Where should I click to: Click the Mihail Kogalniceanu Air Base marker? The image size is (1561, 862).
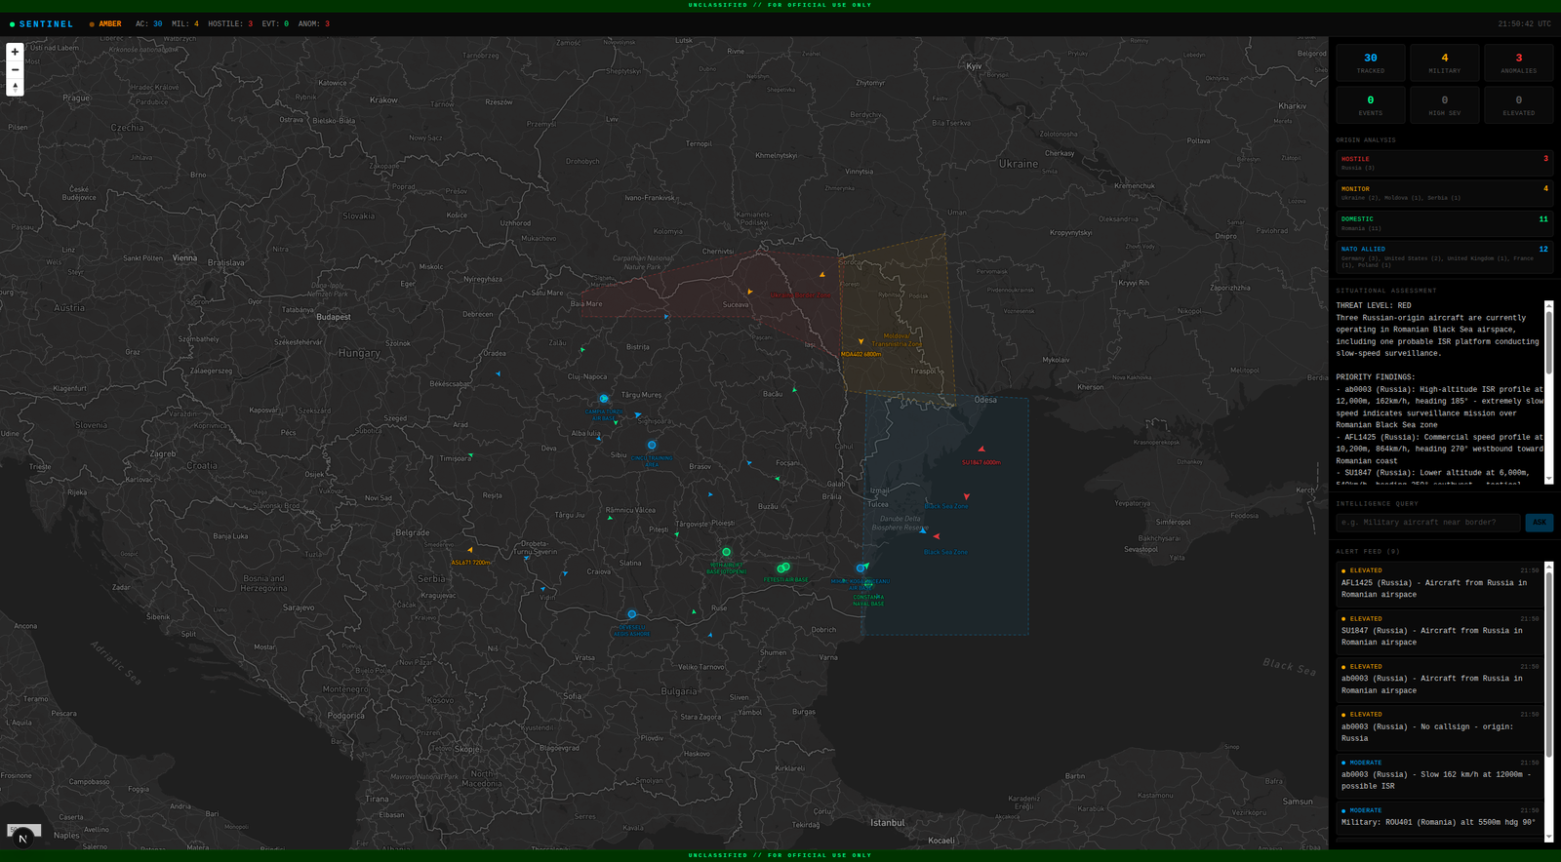click(x=861, y=568)
